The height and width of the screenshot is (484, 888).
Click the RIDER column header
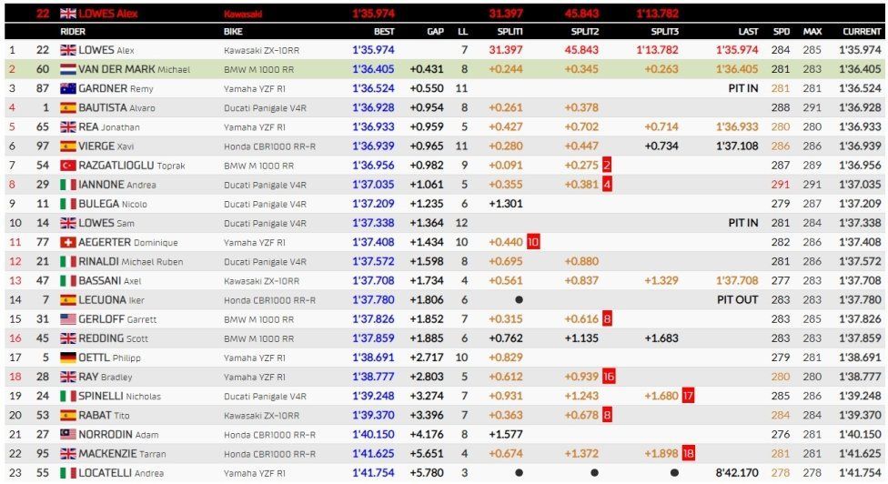(73, 32)
